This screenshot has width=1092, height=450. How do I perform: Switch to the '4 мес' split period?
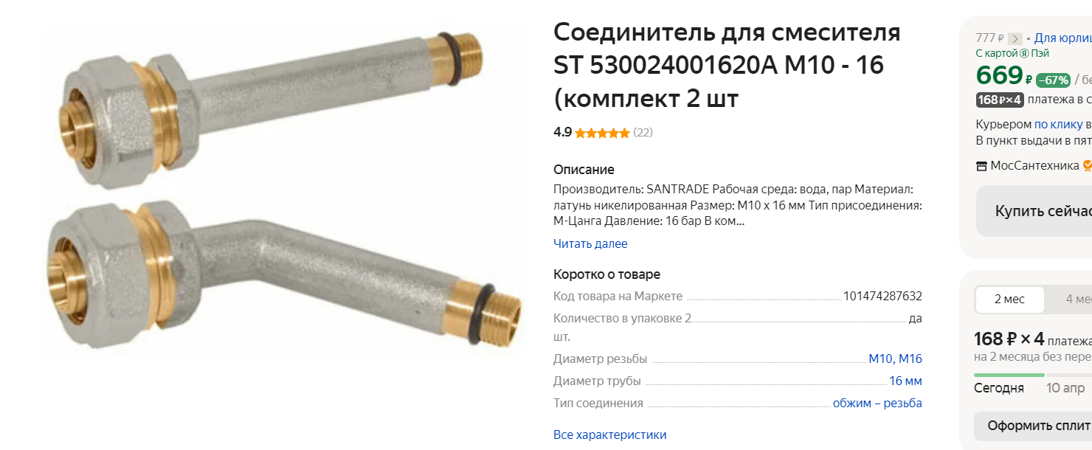pos(1077,300)
